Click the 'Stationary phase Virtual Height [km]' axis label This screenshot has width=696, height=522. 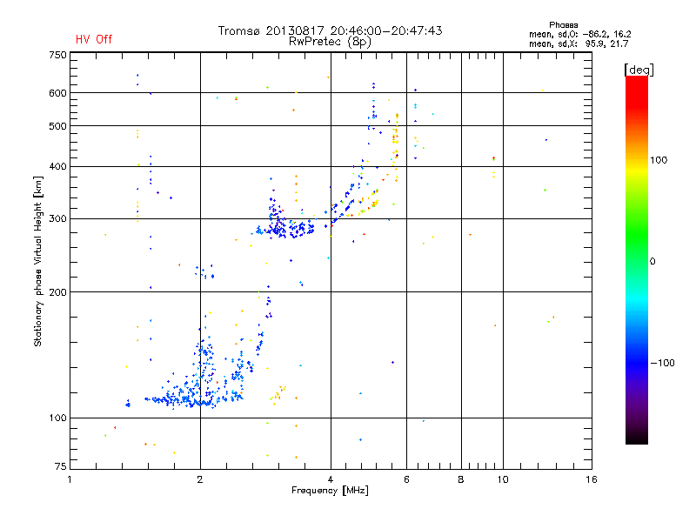point(38,262)
